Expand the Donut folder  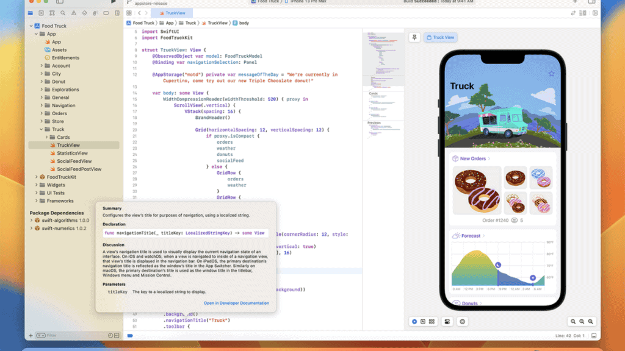click(x=42, y=82)
